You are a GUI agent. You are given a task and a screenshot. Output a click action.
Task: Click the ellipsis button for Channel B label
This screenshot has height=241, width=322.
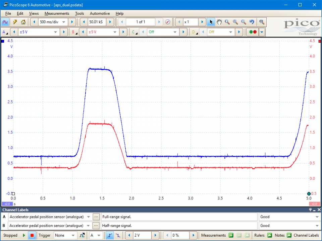click(x=96, y=226)
